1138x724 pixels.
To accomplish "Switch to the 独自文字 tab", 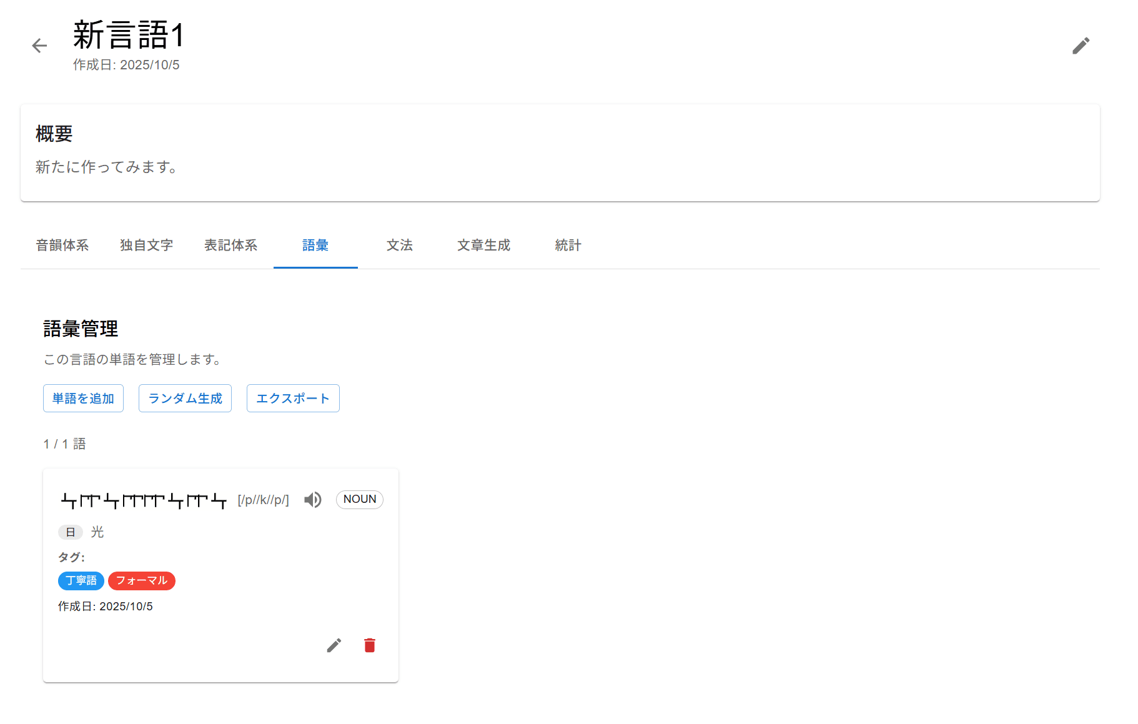I will tap(147, 245).
